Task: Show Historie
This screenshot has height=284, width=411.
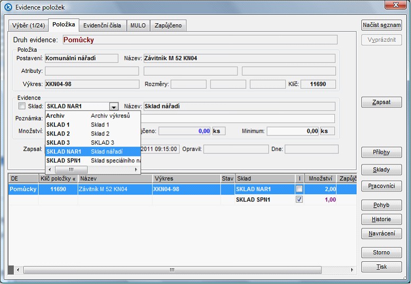Action: pos(381,219)
